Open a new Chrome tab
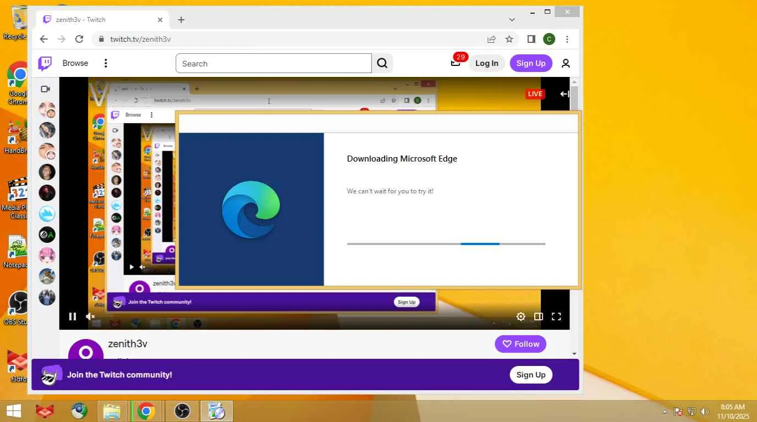 (x=181, y=20)
